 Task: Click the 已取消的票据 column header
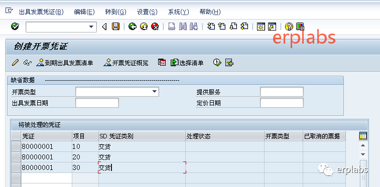[x=324, y=136]
